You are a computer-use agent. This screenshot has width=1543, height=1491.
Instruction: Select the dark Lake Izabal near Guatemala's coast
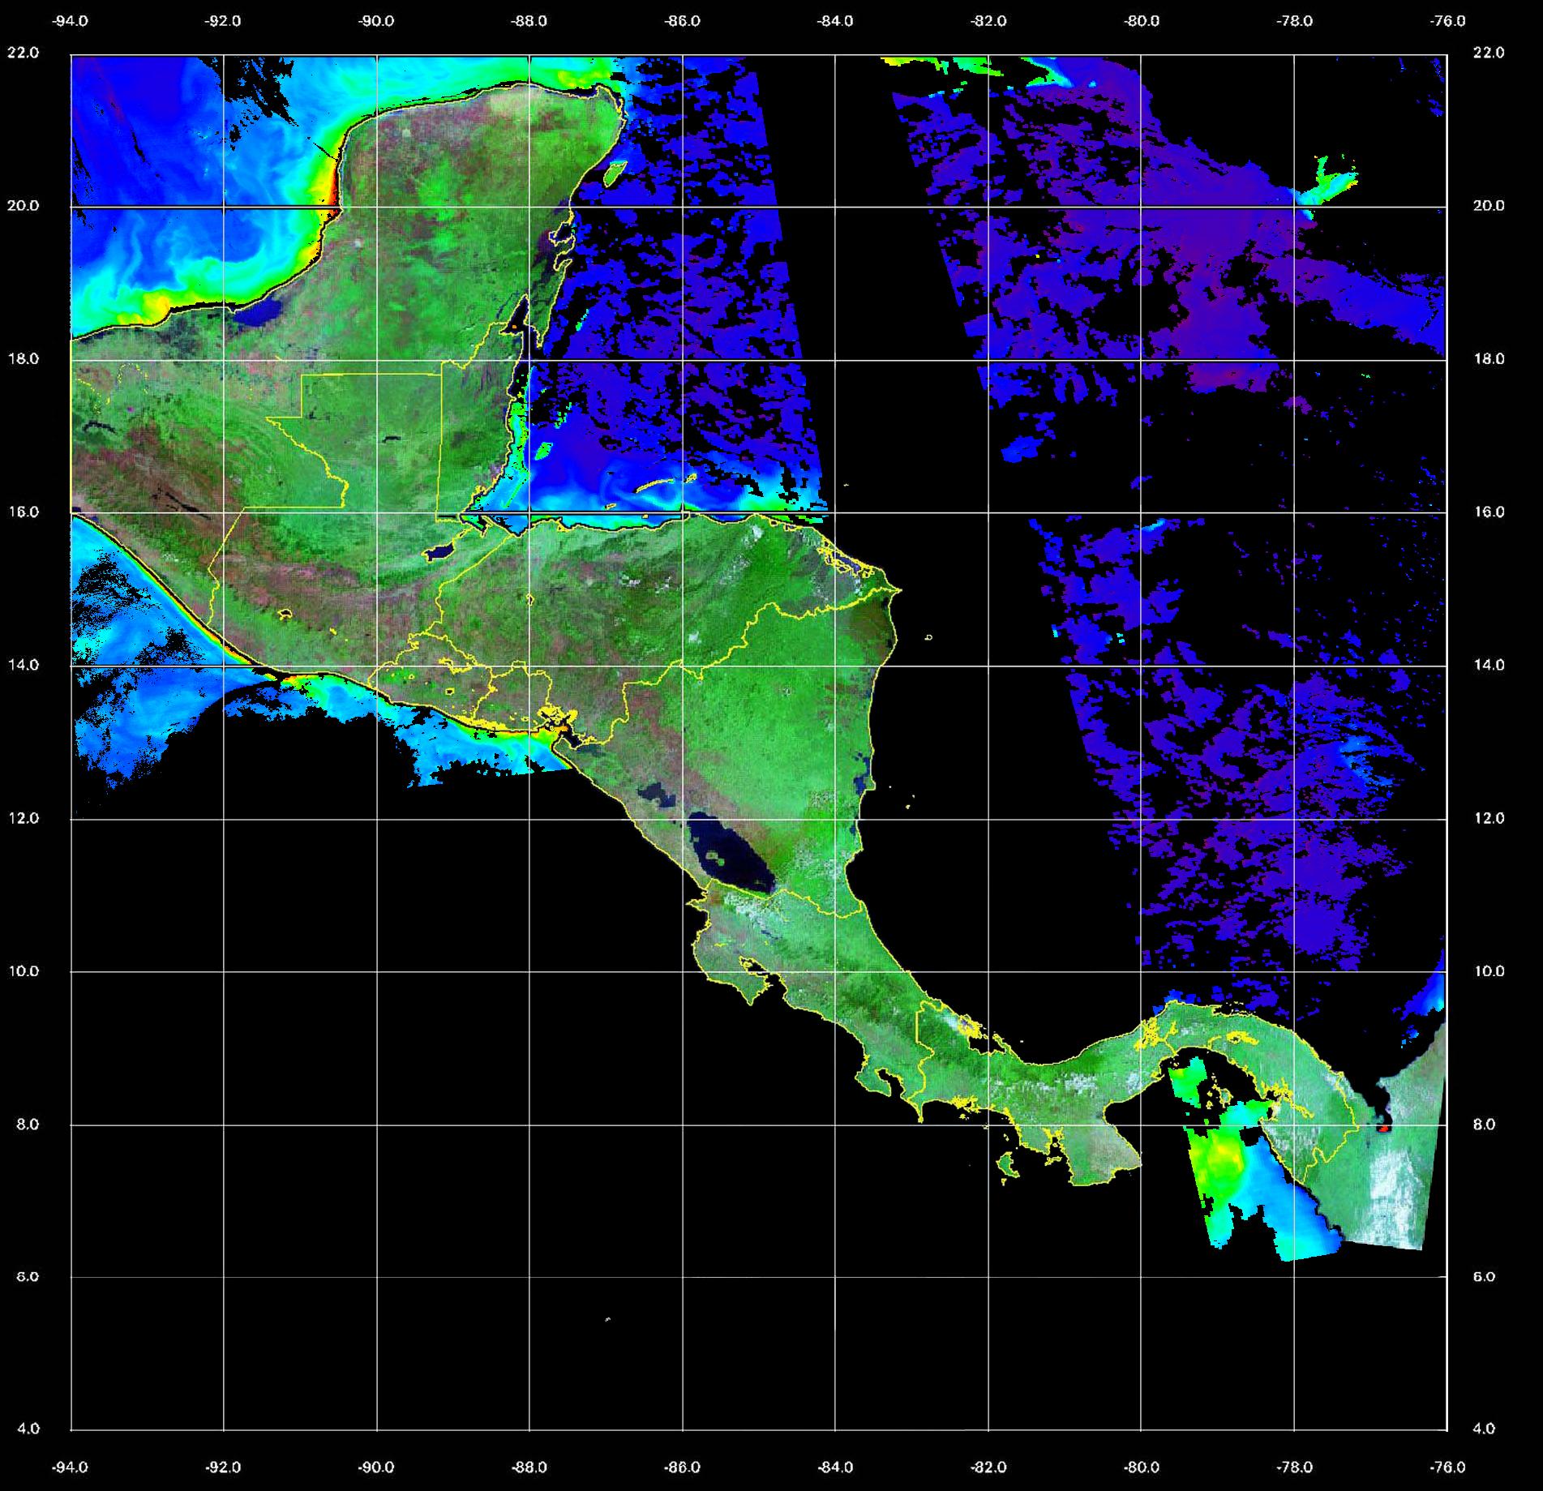(x=440, y=552)
